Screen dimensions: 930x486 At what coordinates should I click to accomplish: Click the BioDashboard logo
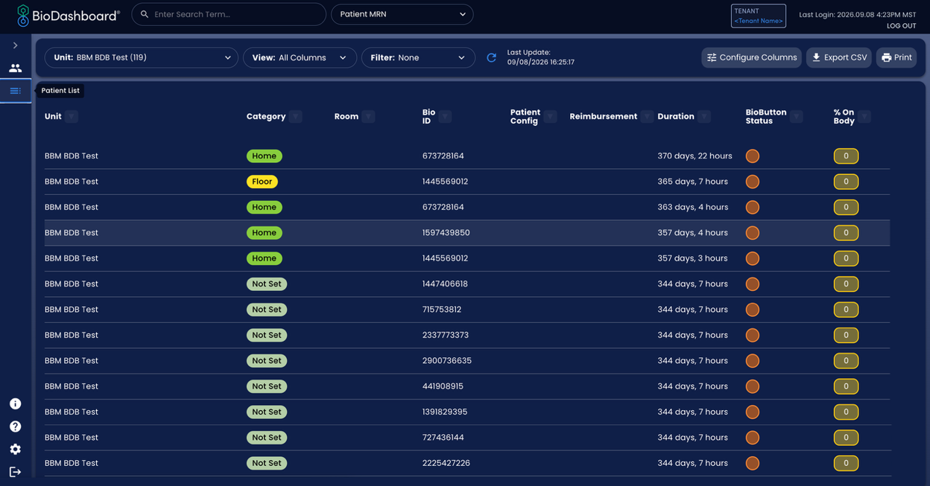(68, 15)
